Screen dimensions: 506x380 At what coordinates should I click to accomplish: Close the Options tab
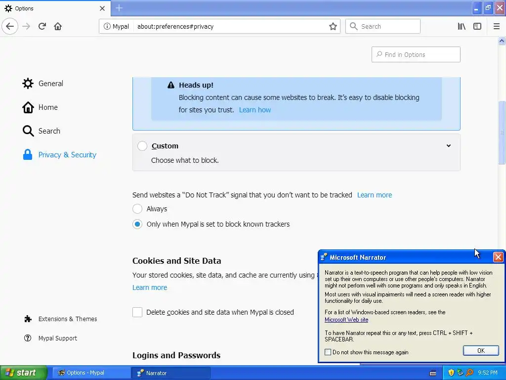[x=102, y=8]
